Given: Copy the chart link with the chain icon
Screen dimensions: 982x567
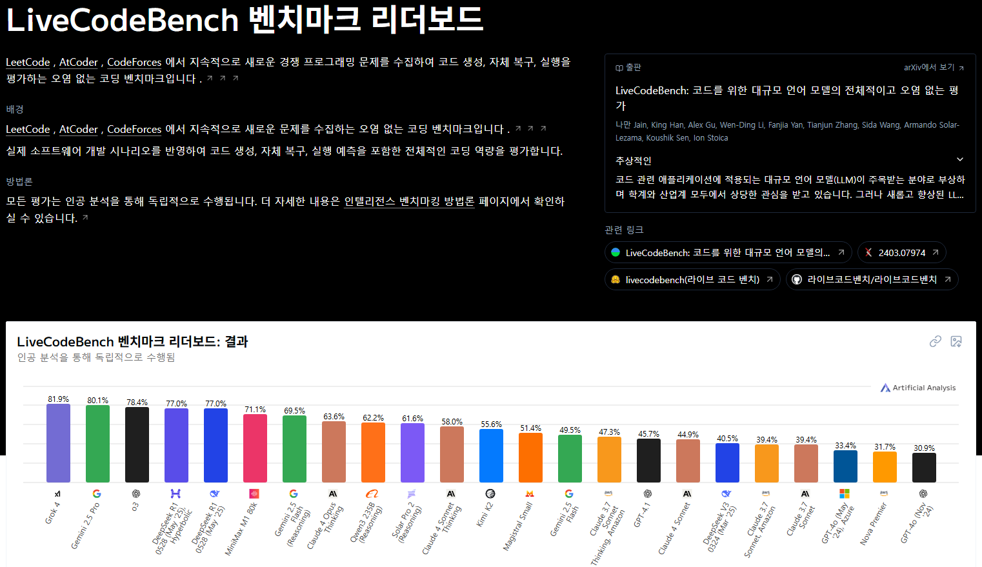Looking at the screenshot, I should [x=935, y=341].
